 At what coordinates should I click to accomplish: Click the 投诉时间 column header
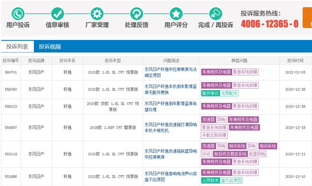click(295, 61)
